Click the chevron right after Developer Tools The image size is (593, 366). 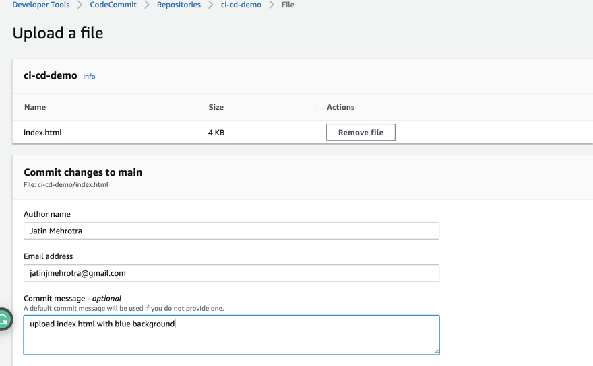pos(80,5)
